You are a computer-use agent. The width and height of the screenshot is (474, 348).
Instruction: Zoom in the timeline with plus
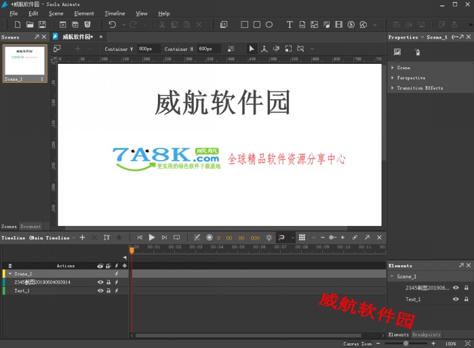pyautogui.click(x=342, y=237)
